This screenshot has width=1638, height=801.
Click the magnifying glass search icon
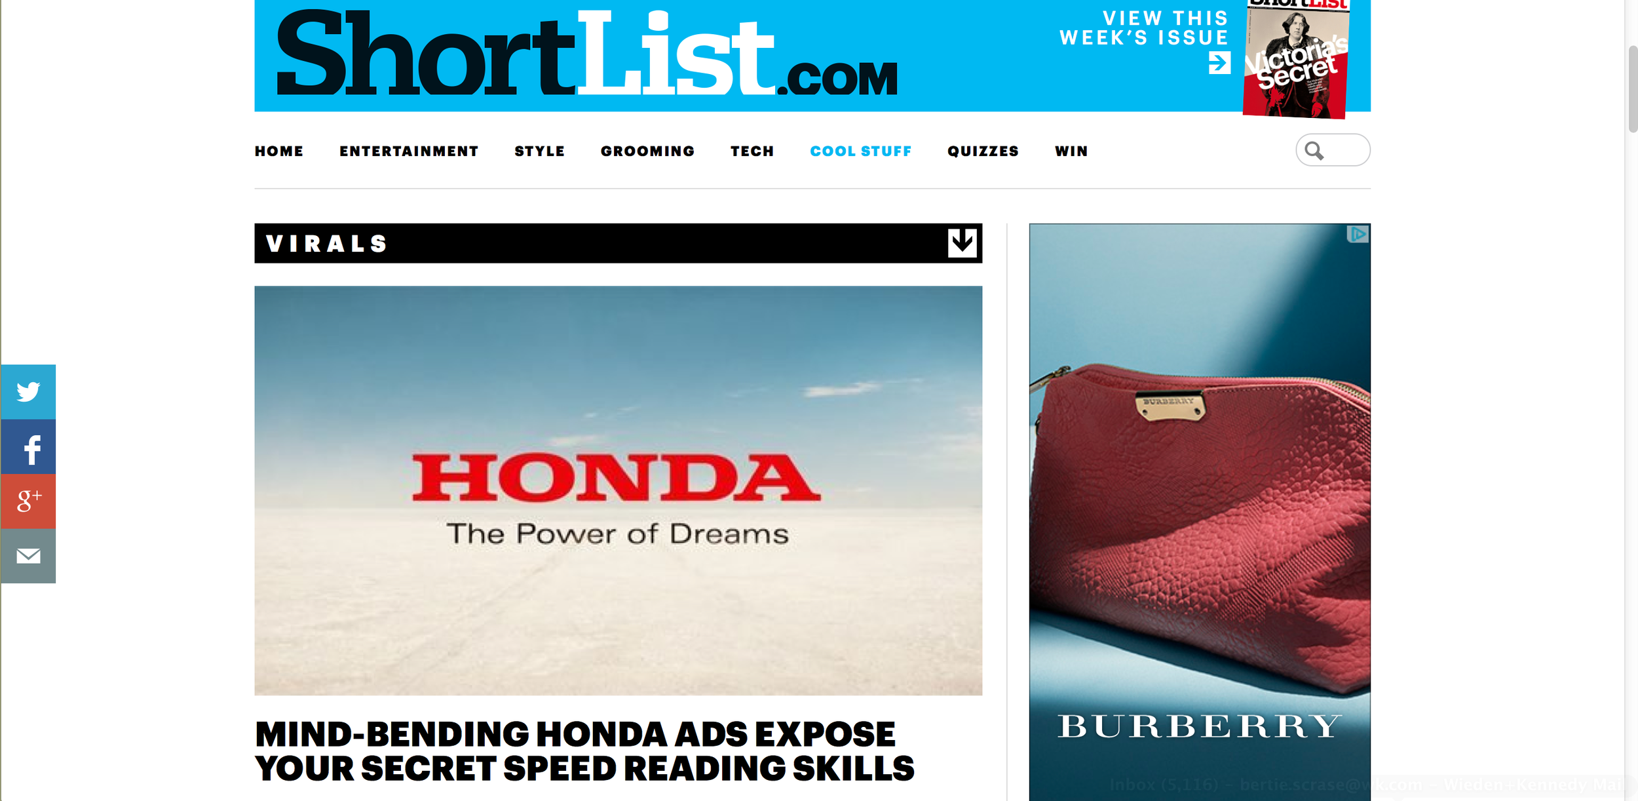[x=1314, y=151]
